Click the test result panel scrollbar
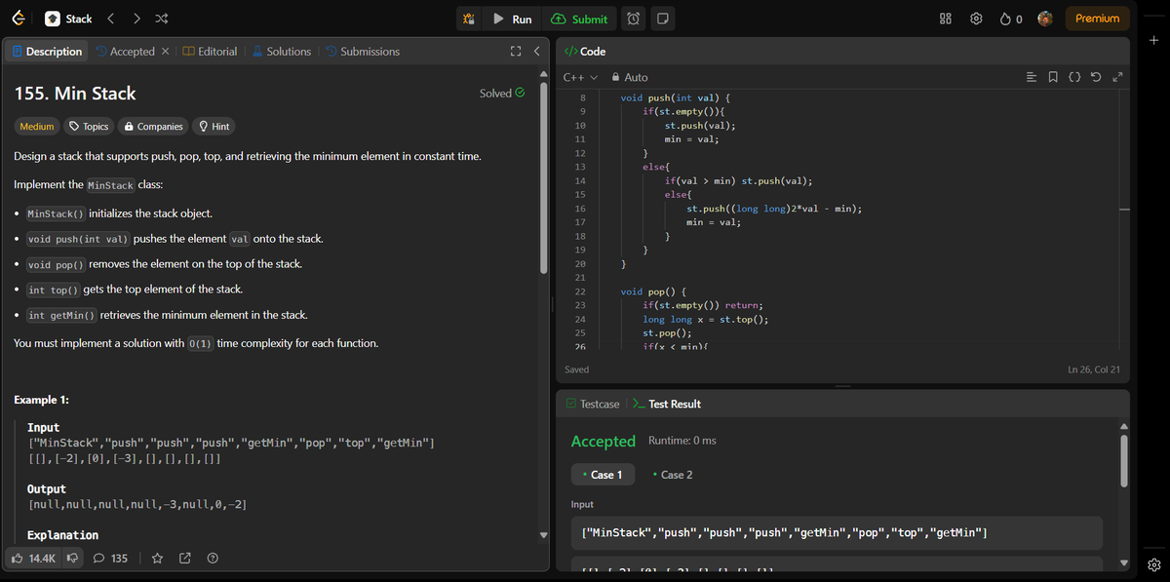This screenshot has width=1170, height=582. click(1123, 460)
